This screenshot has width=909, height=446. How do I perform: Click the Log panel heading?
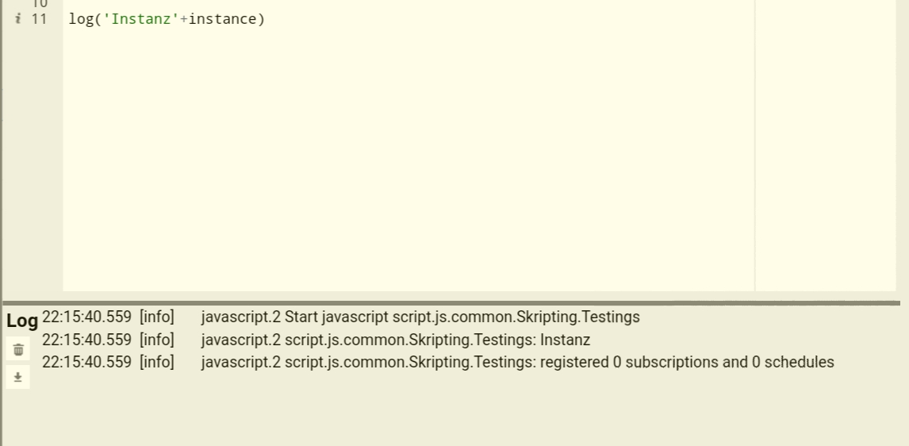point(22,321)
